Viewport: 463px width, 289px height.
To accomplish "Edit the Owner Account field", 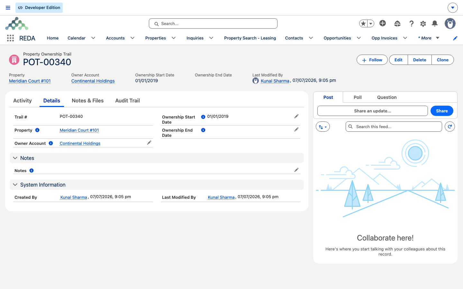I will point(149,143).
